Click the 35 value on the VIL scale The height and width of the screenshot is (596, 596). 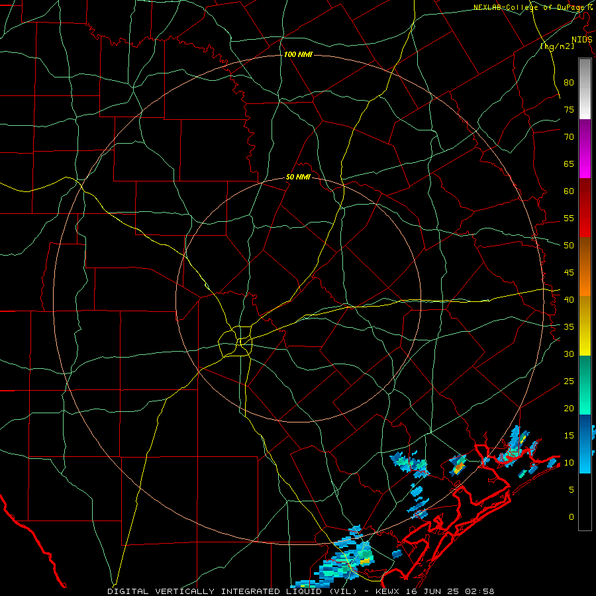pos(569,327)
